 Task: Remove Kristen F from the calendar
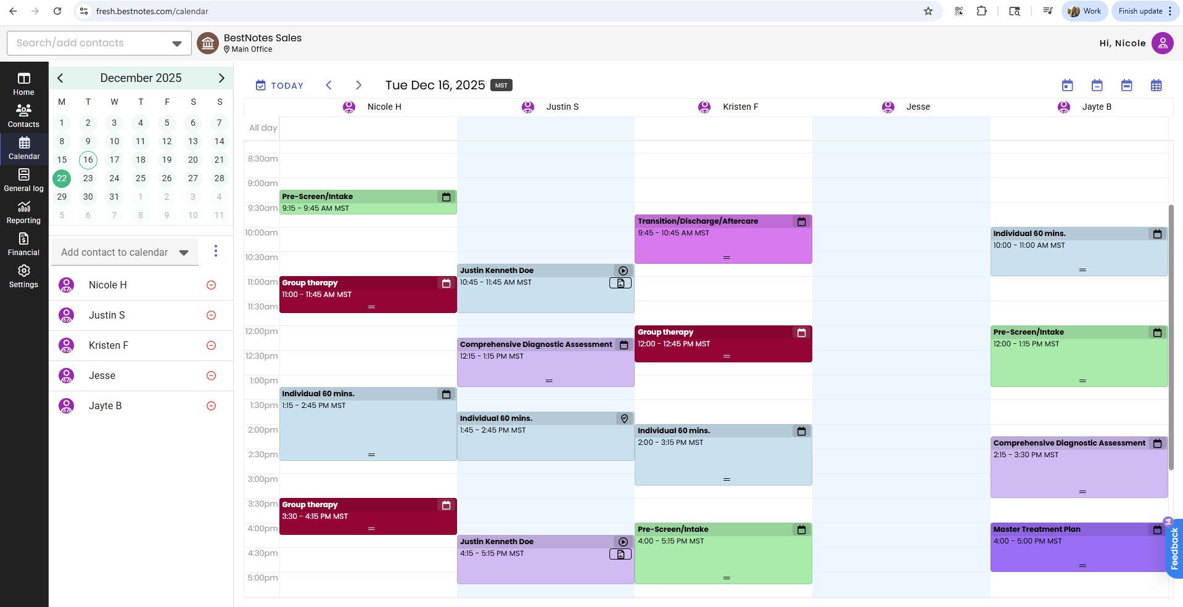point(211,345)
